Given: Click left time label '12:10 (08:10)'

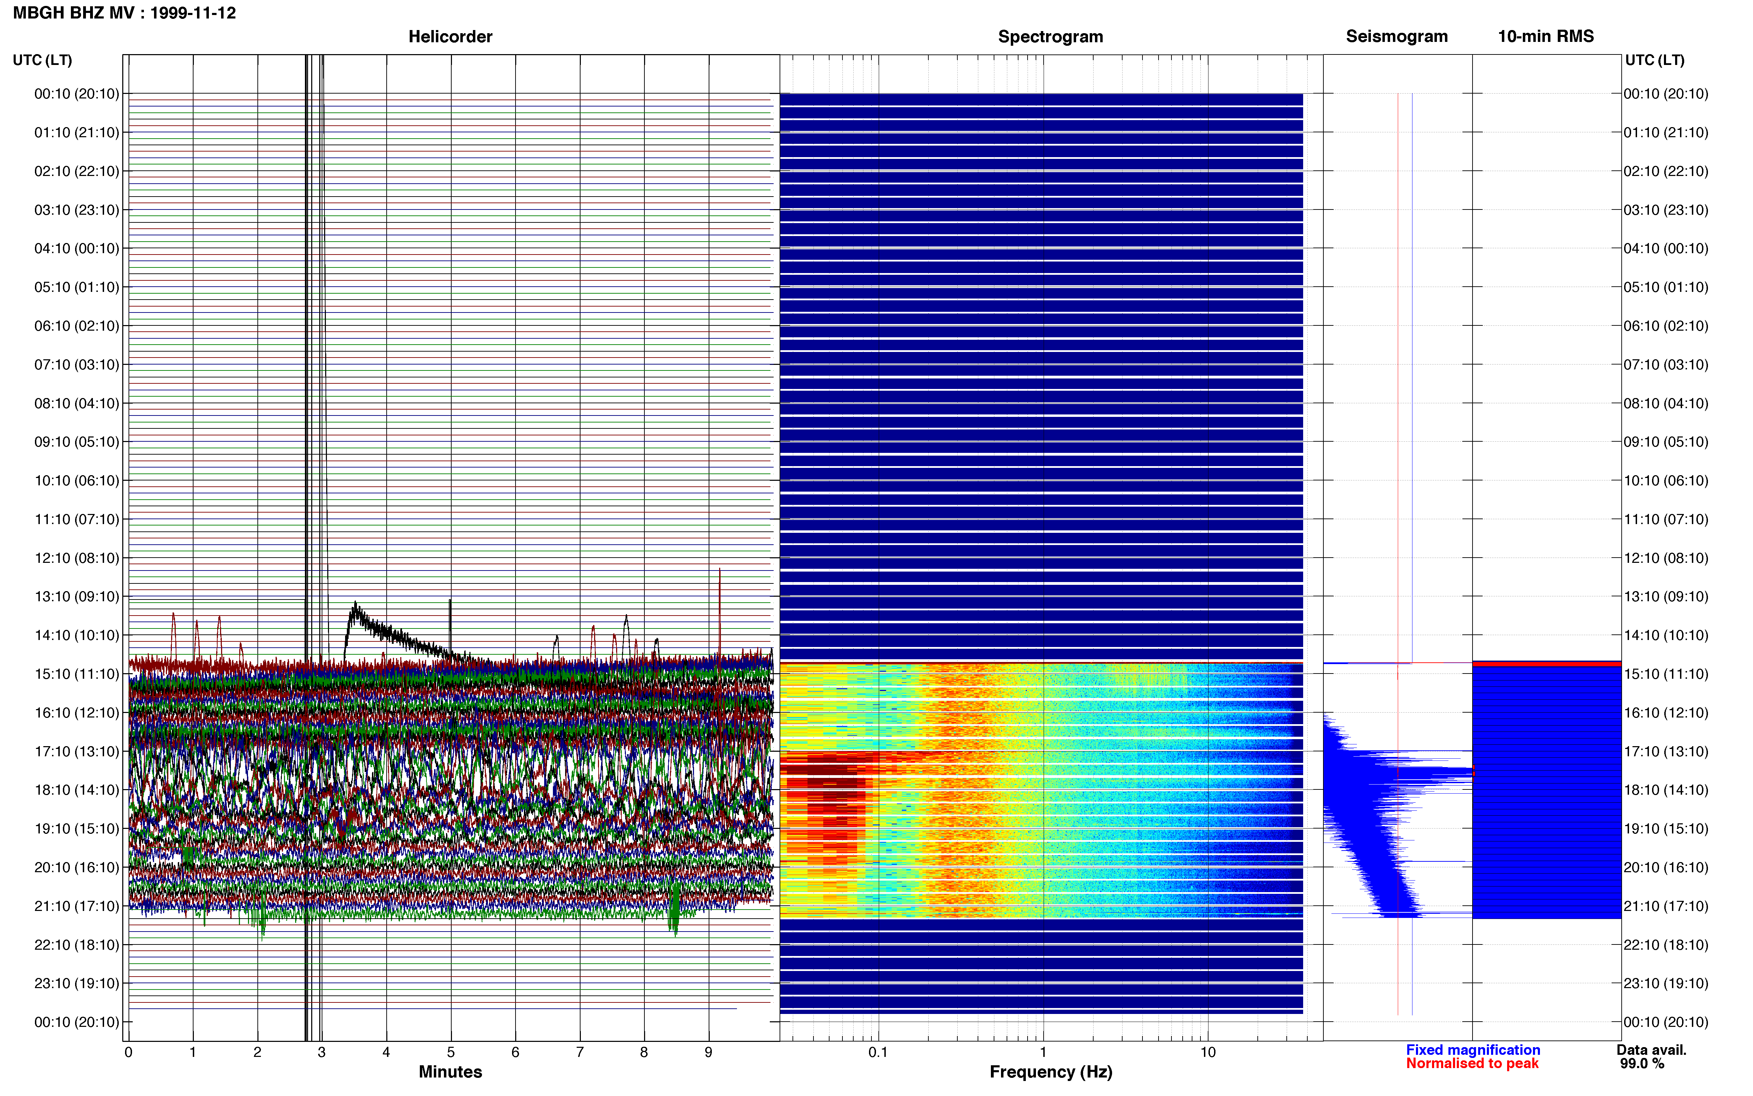Looking at the screenshot, I should pos(77,558).
